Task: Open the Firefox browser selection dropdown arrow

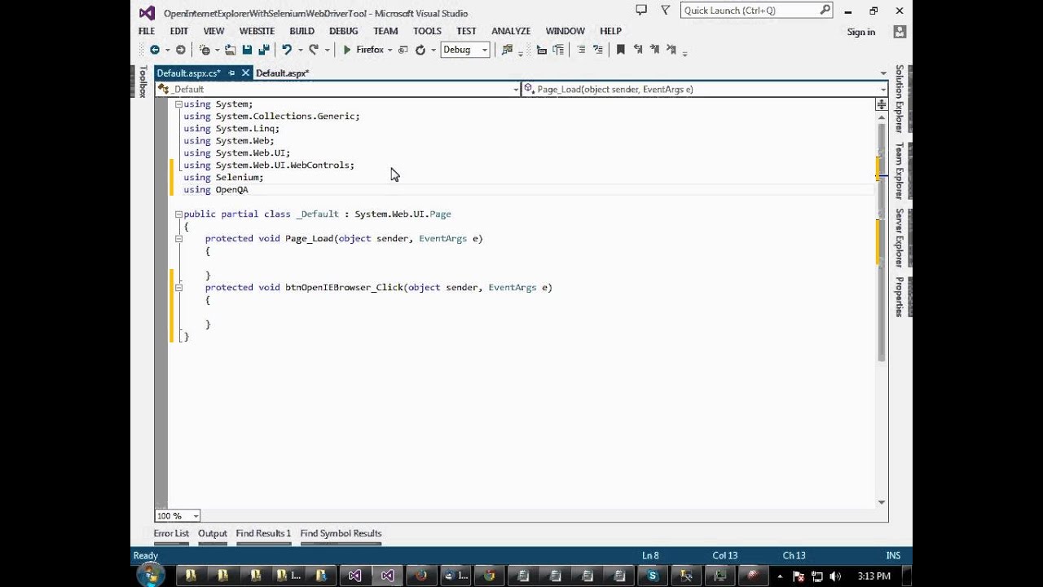Action: [x=389, y=50]
